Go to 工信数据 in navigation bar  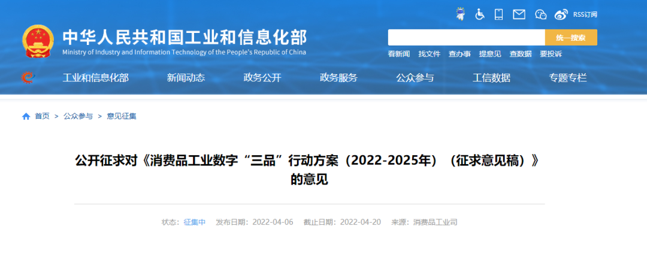(491, 77)
